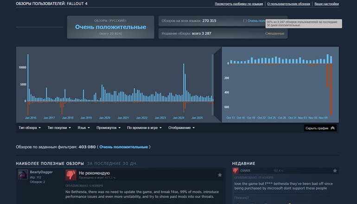Click the Игр: 112 stat under BearlyDagger
Image resolution: width=357 pixels, height=204 pixels.
(36, 178)
